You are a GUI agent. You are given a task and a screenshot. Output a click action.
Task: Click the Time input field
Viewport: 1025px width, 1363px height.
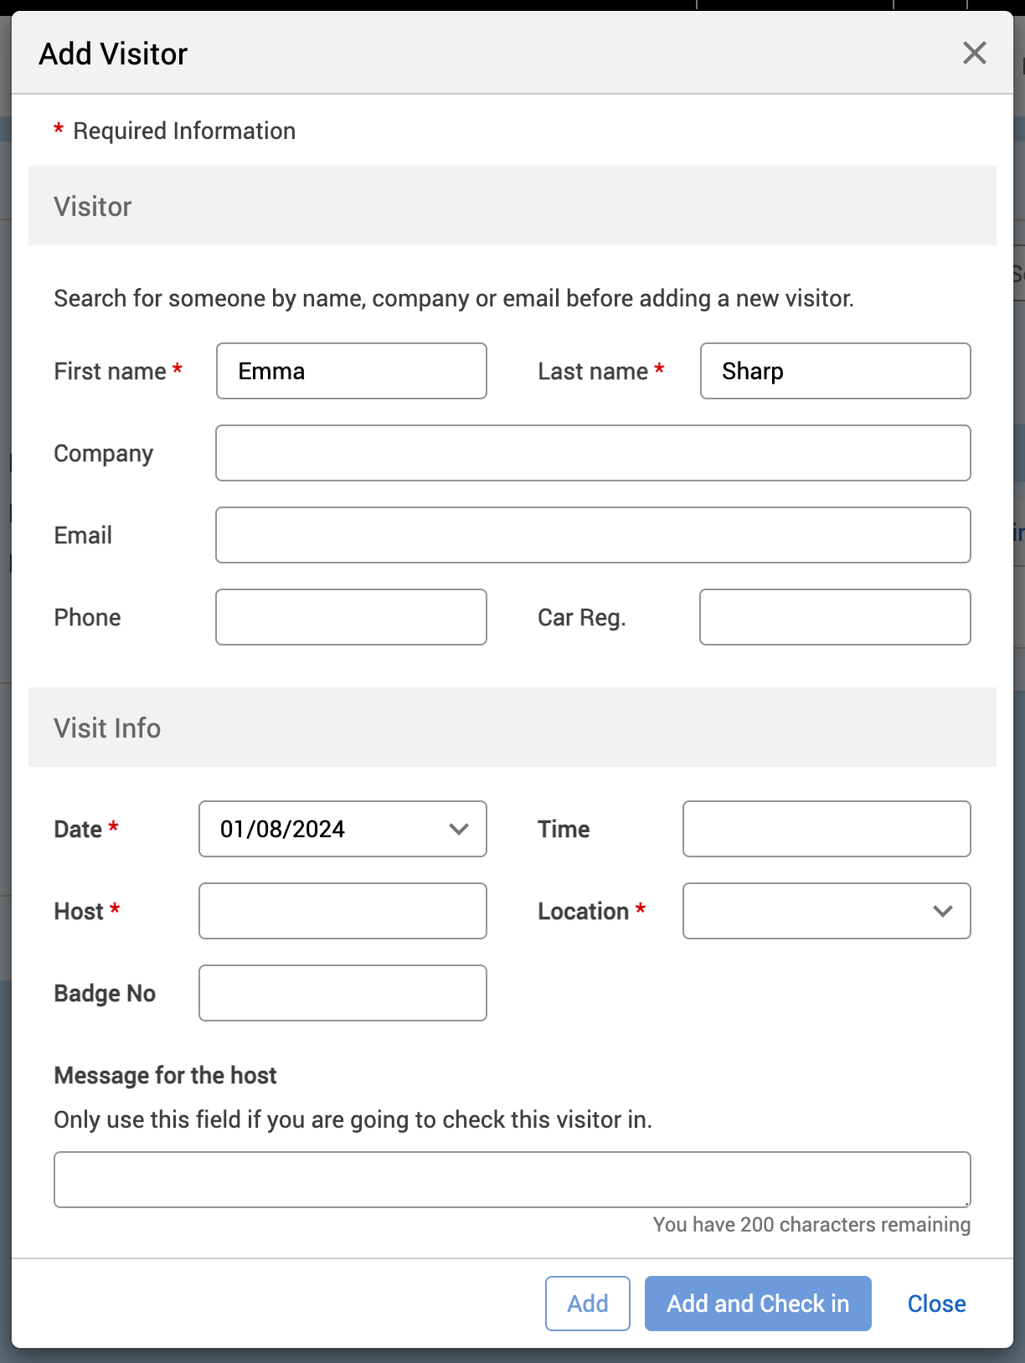pyautogui.click(x=827, y=829)
